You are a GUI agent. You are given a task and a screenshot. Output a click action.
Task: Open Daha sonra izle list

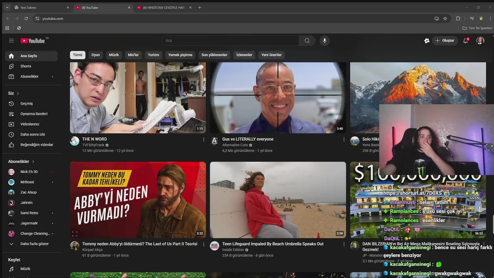[31, 134]
